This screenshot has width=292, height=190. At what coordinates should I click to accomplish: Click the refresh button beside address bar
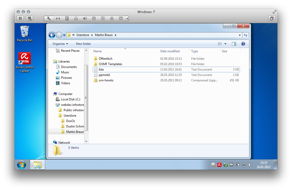246,35
